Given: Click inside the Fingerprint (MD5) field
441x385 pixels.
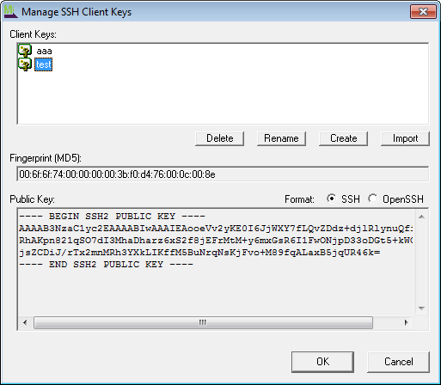Looking at the screenshot, I should pyautogui.click(x=223, y=174).
